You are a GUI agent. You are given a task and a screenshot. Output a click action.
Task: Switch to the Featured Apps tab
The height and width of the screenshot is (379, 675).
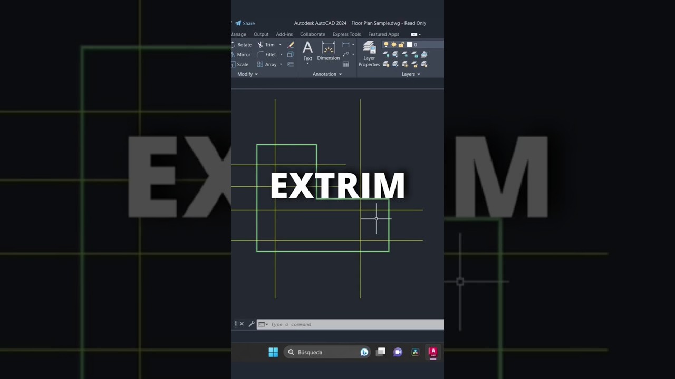point(383,34)
